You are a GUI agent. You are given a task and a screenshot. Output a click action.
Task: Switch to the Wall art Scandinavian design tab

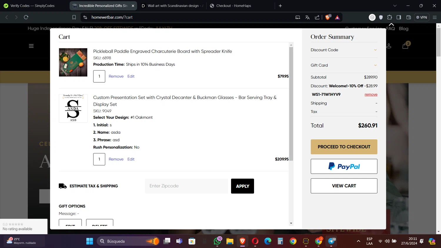(173, 6)
